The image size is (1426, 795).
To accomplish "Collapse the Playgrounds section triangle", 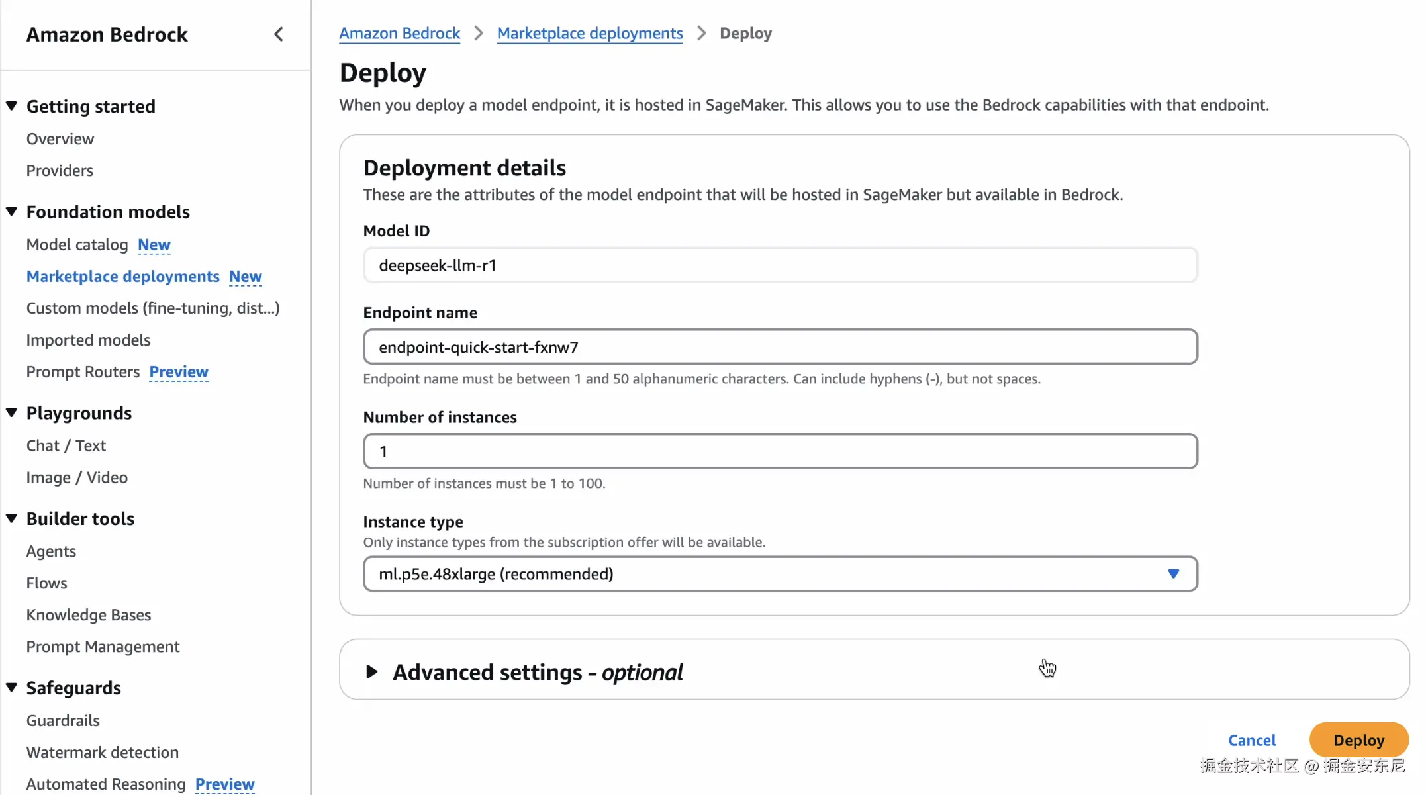I will click(12, 412).
